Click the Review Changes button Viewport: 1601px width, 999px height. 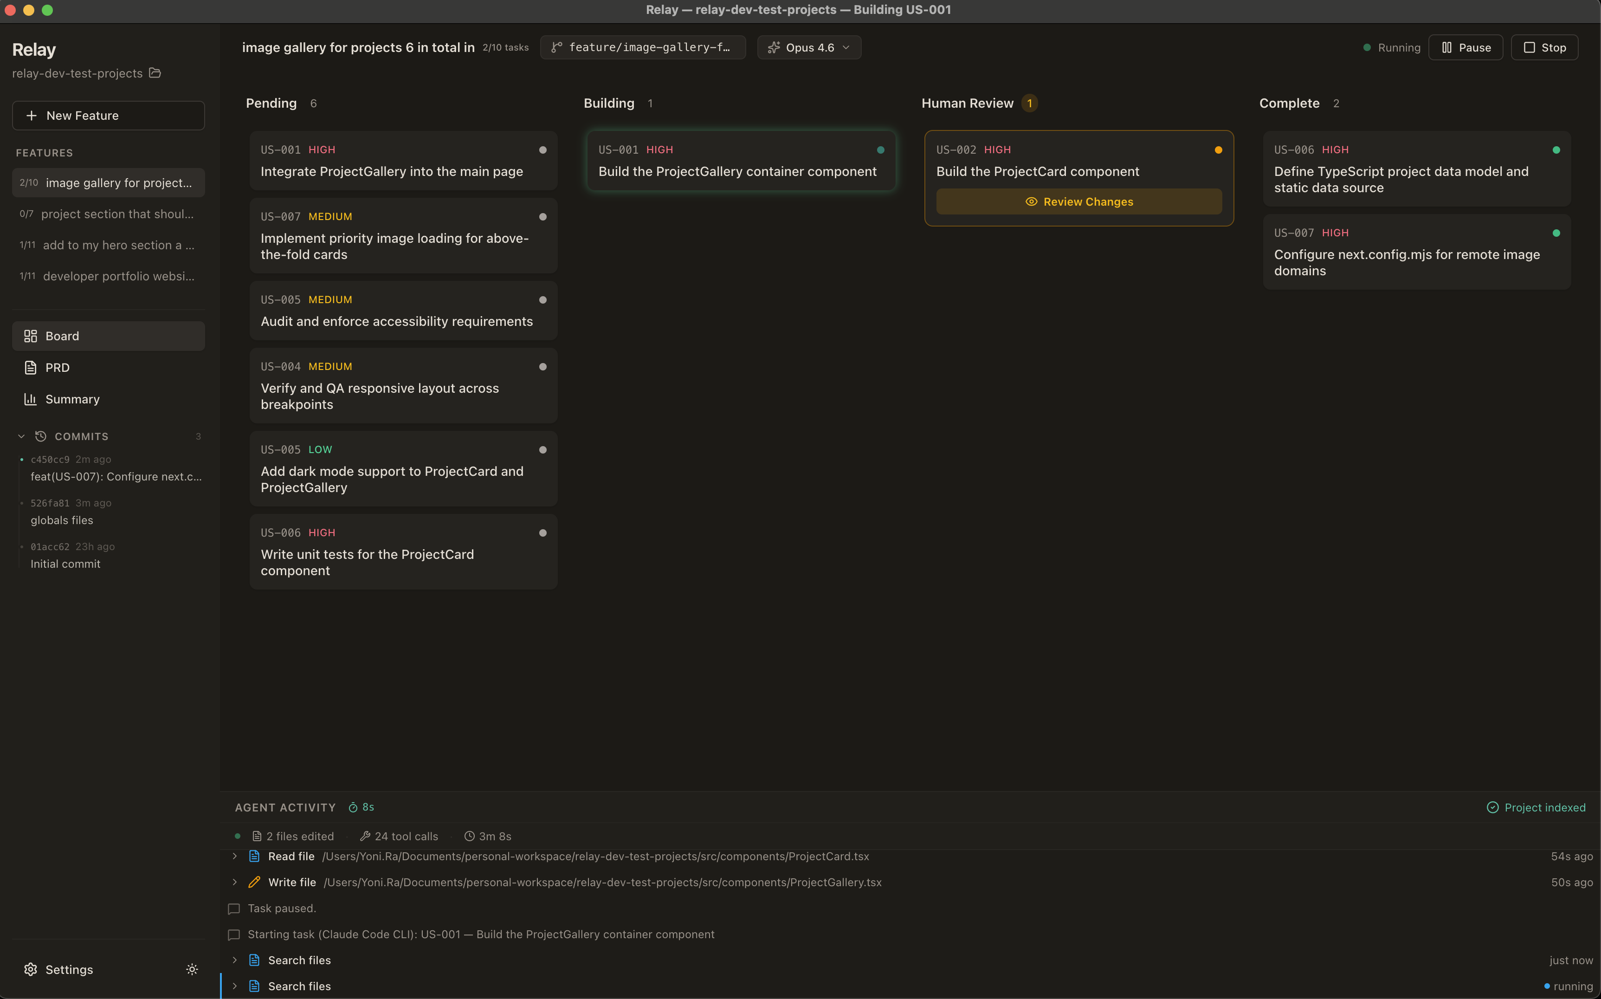1078,201
